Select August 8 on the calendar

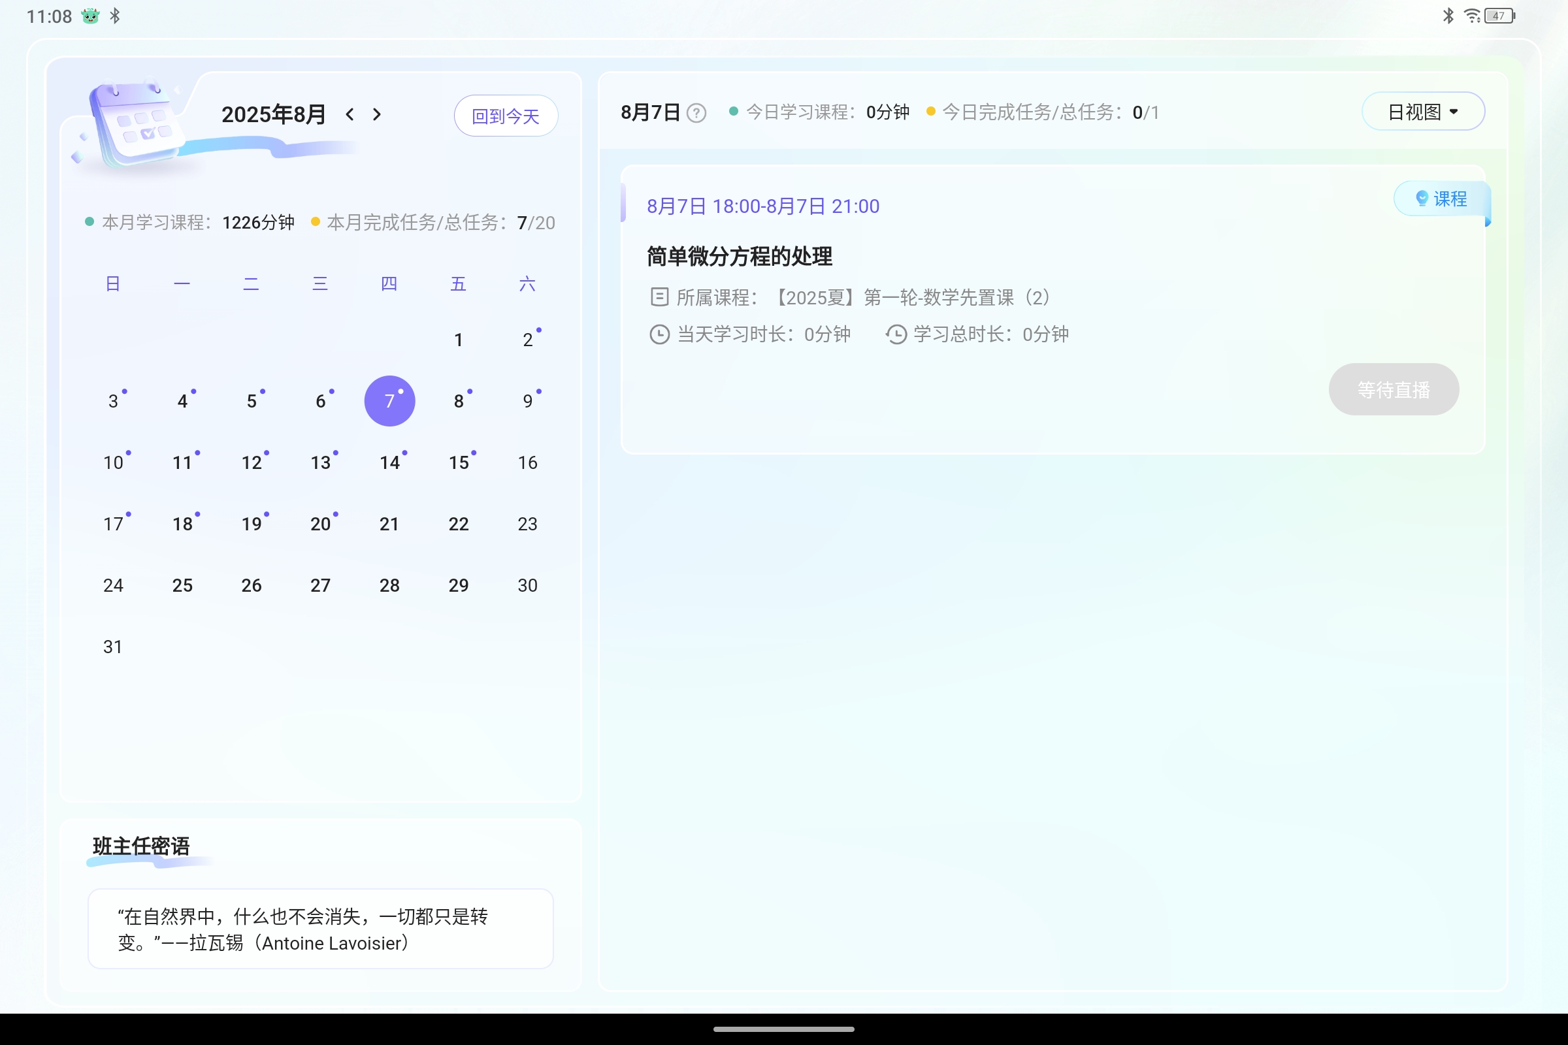click(x=459, y=401)
